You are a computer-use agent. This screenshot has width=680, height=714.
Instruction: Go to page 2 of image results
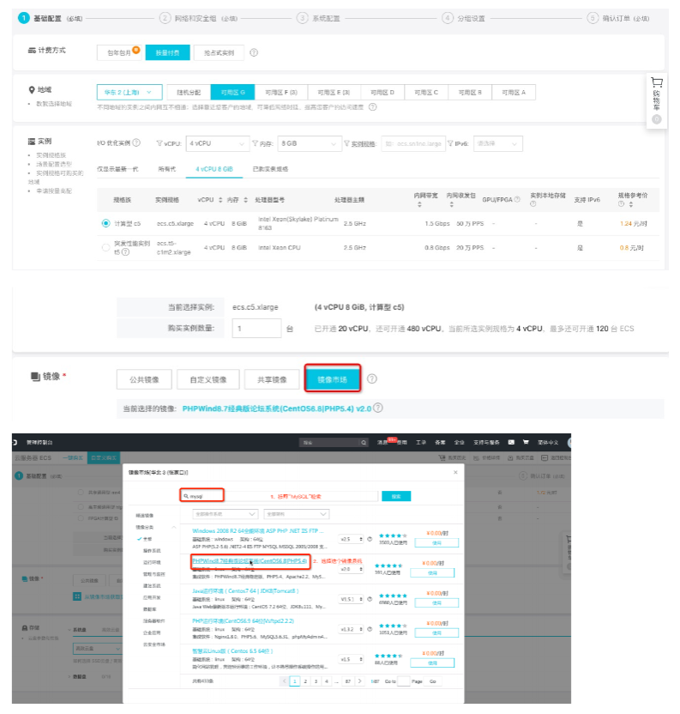pyautogui.click(x=305, y=681)
